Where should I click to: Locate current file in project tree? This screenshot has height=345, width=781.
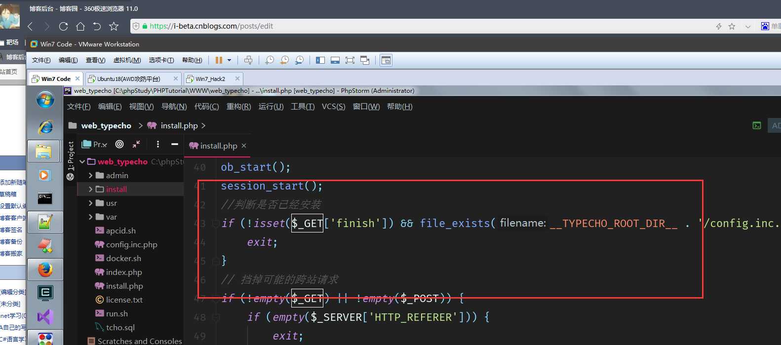tap(119, 144)
